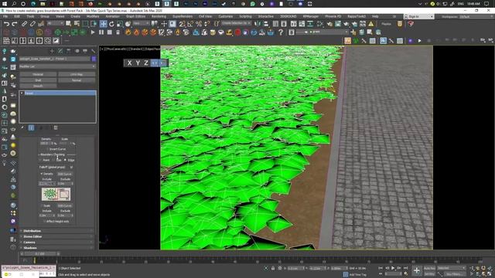Toggle the 2.5D Snaps icon

pos(183,24)
